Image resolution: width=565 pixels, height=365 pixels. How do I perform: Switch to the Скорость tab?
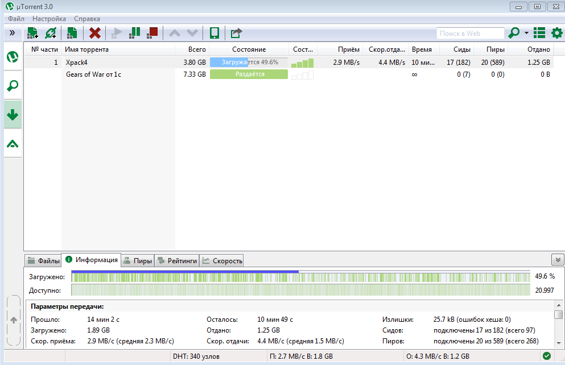pos(221,260)
